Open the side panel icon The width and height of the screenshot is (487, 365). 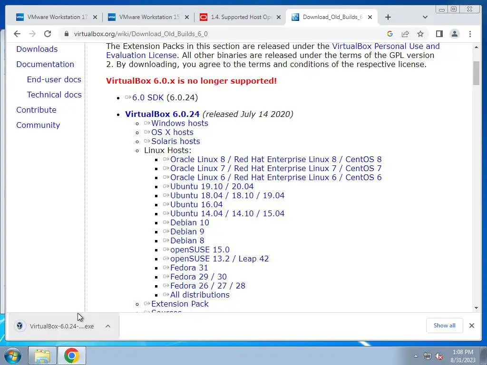pos(439,34)
